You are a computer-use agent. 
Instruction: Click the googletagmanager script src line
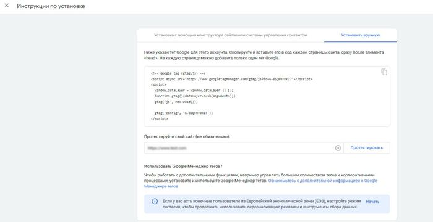coord(231,79)
